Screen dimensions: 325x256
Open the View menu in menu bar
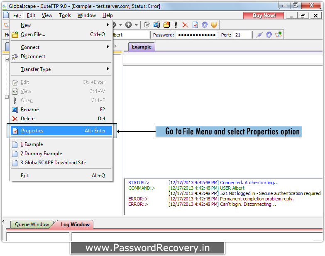(47, 15)
